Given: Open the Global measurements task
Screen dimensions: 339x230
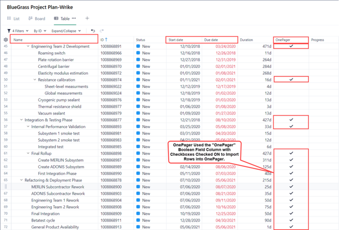Looking at the screenshot, I should (63, 93).
